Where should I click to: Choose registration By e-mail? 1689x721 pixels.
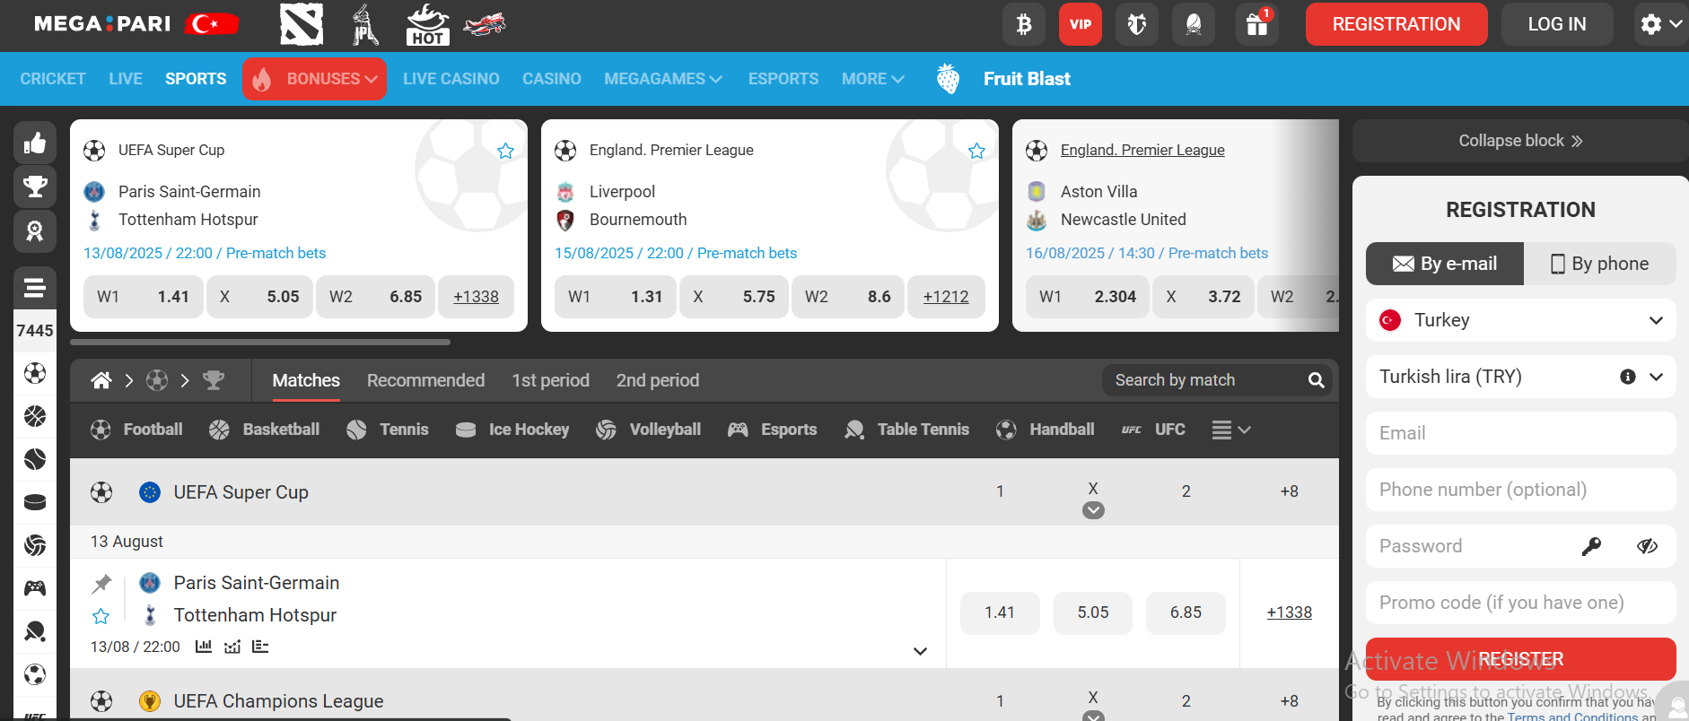[1445, 264]
